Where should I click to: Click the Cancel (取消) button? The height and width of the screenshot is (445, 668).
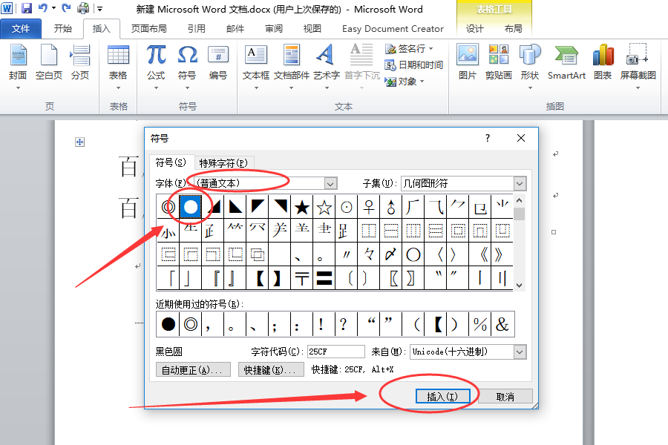coord(505,397)
